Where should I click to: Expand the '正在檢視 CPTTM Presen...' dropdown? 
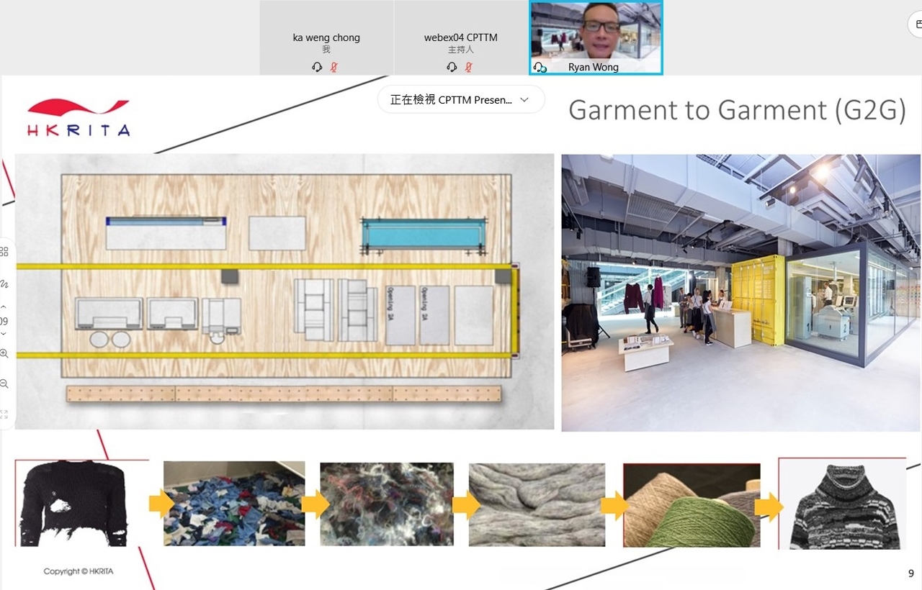[x=460, y=100]
